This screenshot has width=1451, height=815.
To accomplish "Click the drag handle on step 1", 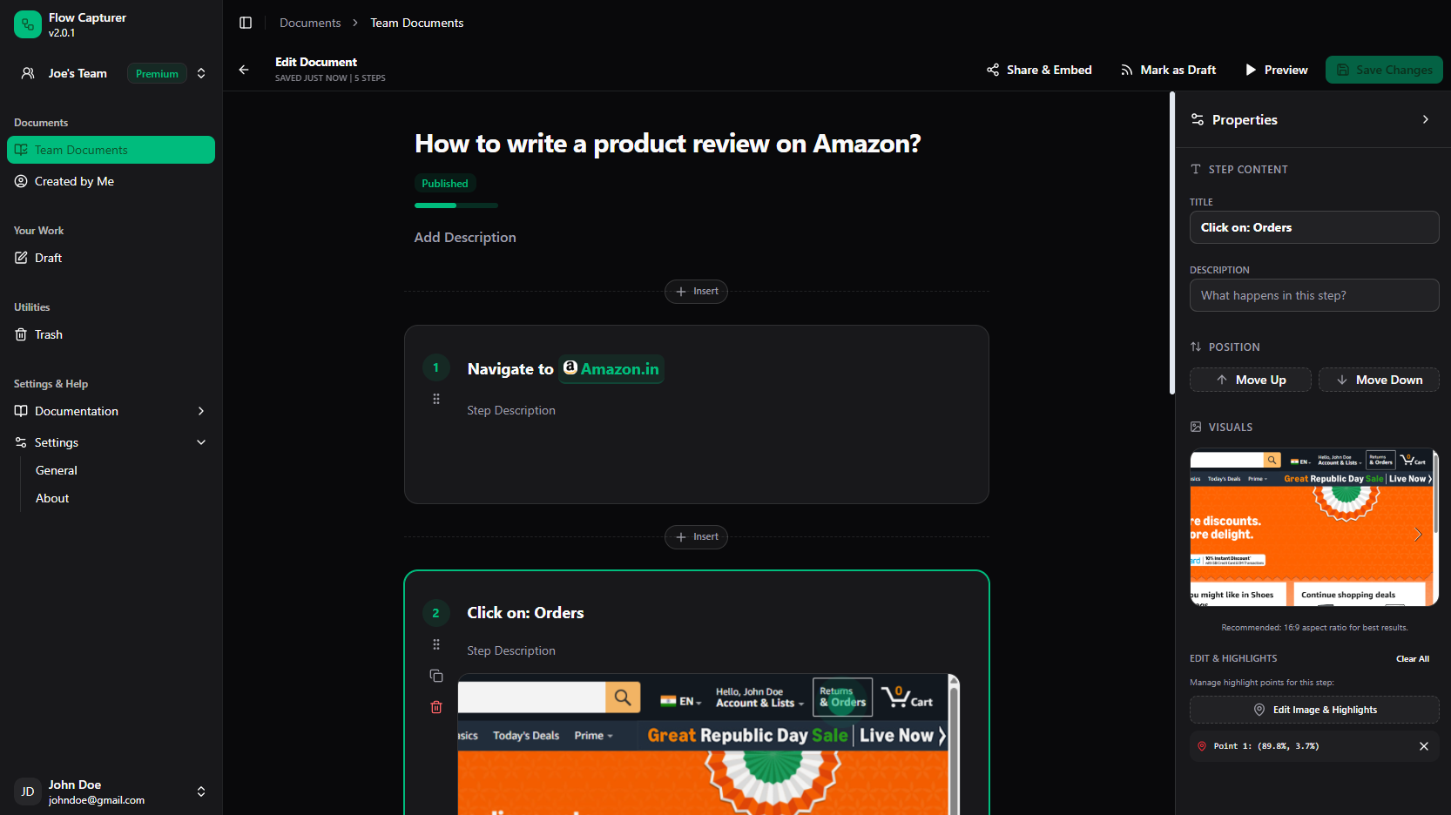I will click(x=436, y=399).
